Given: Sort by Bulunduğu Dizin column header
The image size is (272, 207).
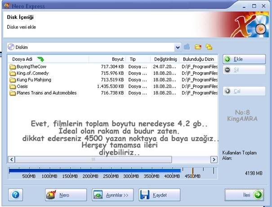Looking at the screenshot, I should 198,59.
